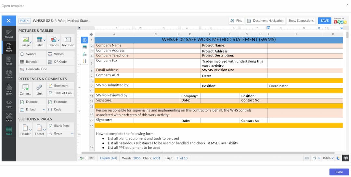Open the 100% zoom level dropdown
The height and width of the screenshot is (177, 351).
pyautogui.click(x=328, y=158)
